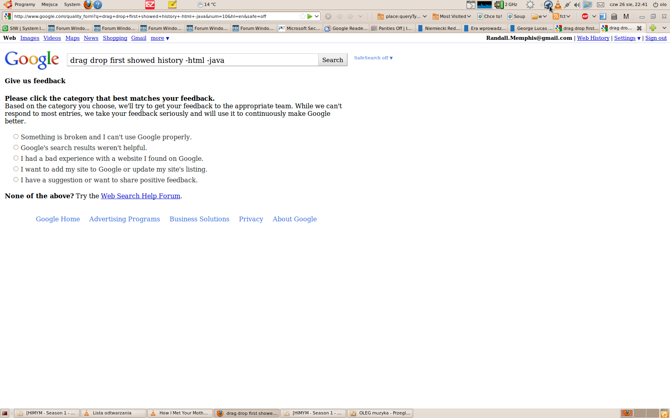Open the Help icon in top panel

tap(98, 5)
